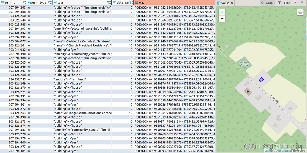Screen dimensions: 307x153
Task: Open the funnel filter on tags column
Action: [108, 3]
